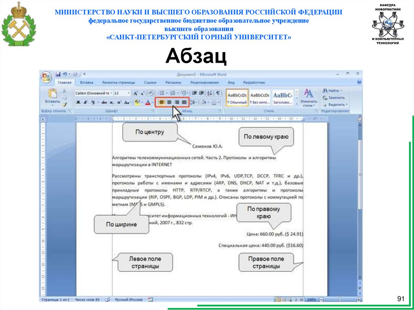Center the paragraph text
Image resolution: width=414 pixels, height=310 pixels.
tap(169, 102)
